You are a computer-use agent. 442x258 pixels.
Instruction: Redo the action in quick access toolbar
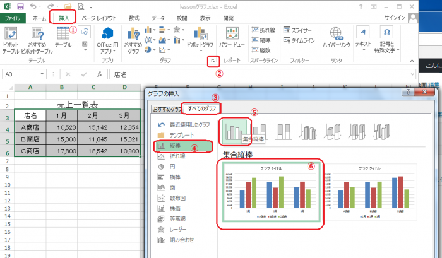pyautogui.click(x=51, y=6)
